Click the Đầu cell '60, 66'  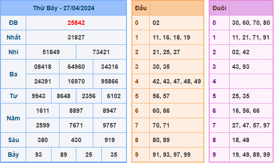point(176,111)
